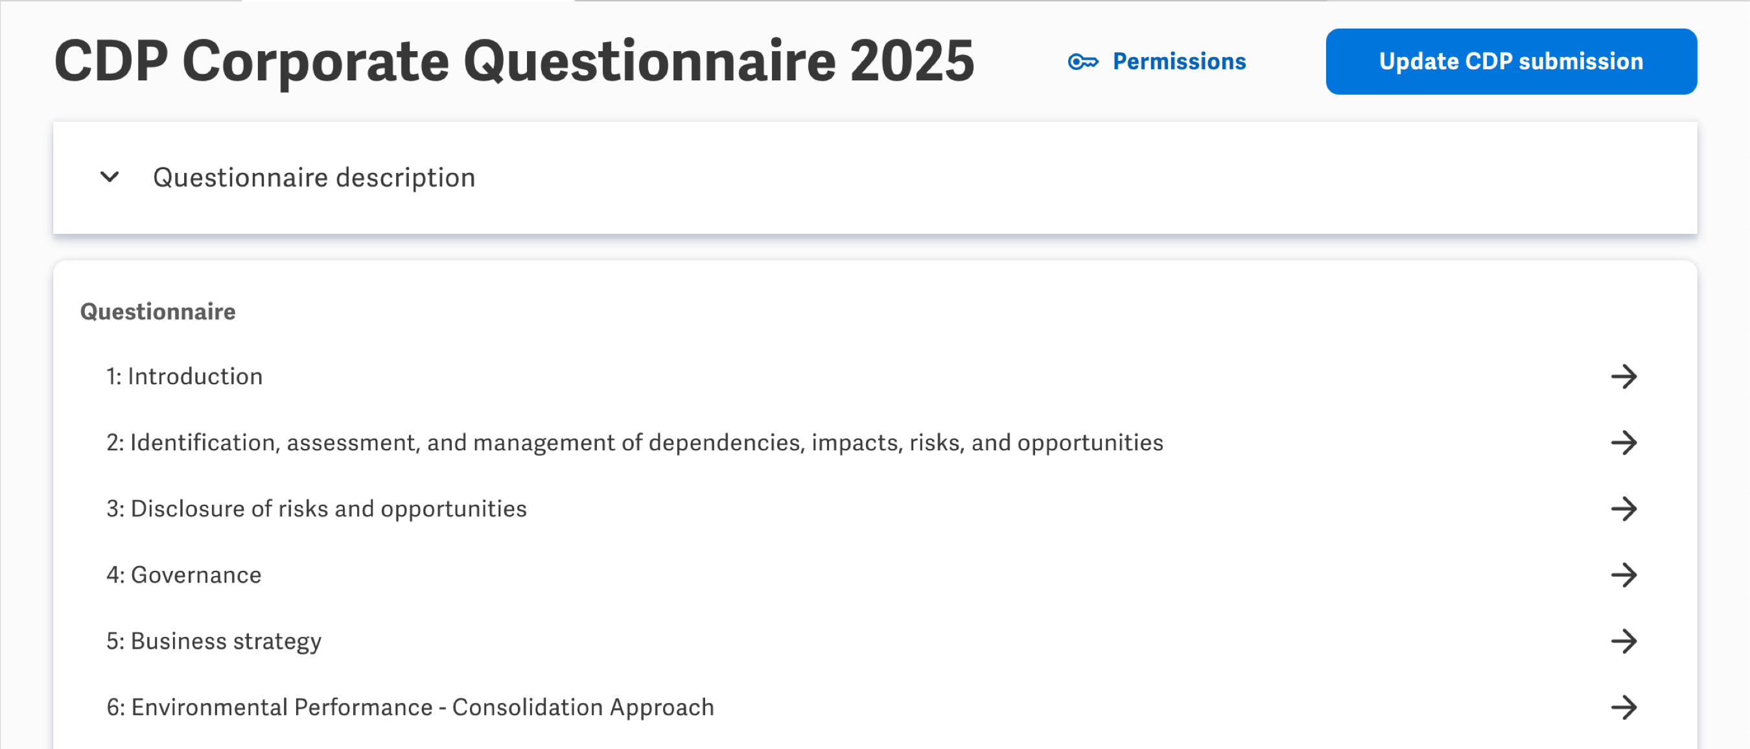Viewport: 1750px width, 749px height.
Task: Click blank area of Questionnaire description card
Action: 1019,178
